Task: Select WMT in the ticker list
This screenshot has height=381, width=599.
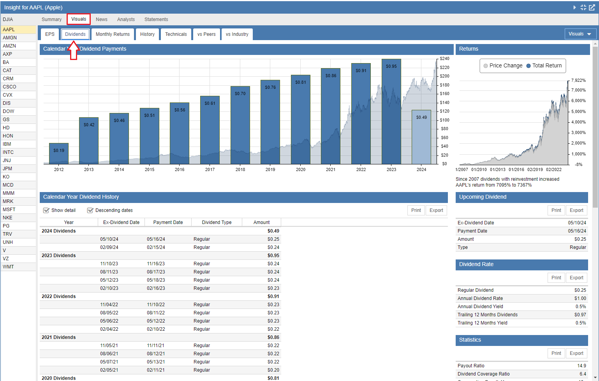Action: click(x=18, y=267)
